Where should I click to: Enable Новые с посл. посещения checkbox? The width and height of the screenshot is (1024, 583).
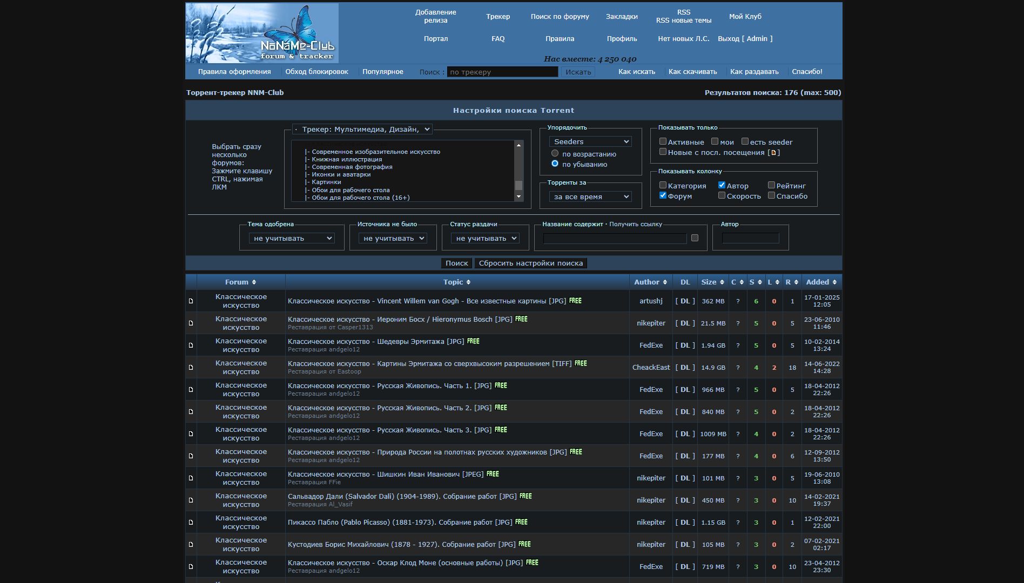click(x=663, y=152)
